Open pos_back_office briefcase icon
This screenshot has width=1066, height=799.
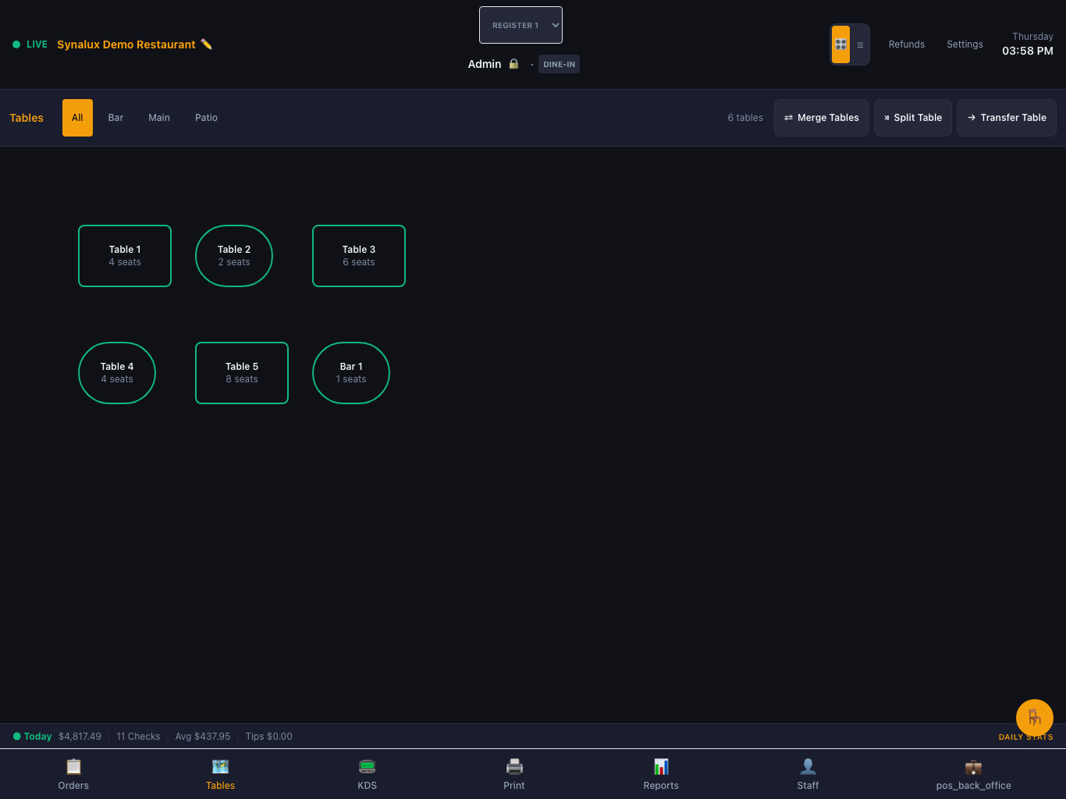973,766
